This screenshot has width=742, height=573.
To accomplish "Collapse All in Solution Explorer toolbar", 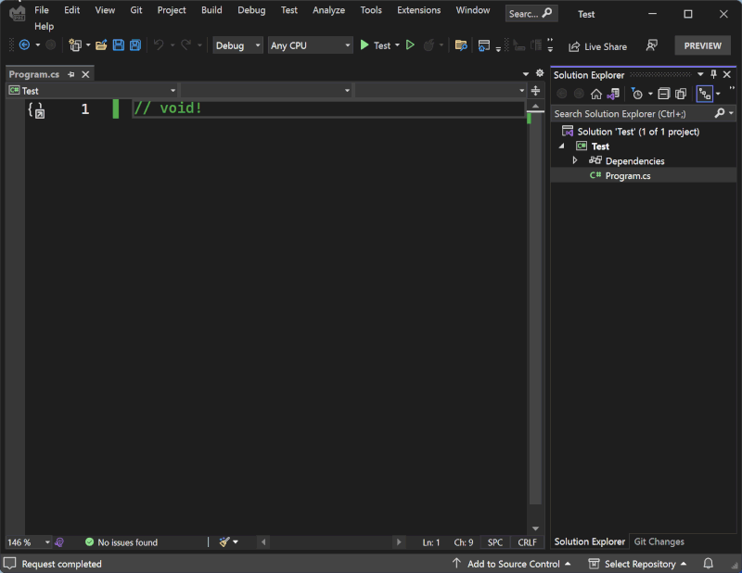I will pyautogui.click(x=663, y=94).
